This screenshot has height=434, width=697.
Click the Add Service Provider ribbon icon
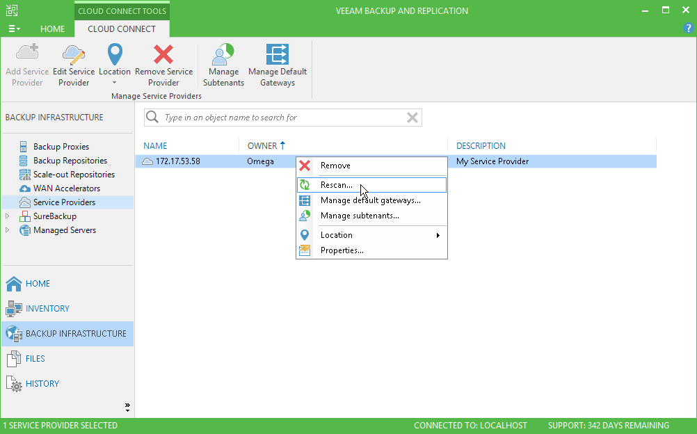27,52
